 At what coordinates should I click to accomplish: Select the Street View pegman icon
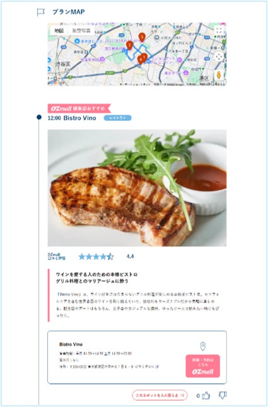pyautogui.click(x=219, y=75)
